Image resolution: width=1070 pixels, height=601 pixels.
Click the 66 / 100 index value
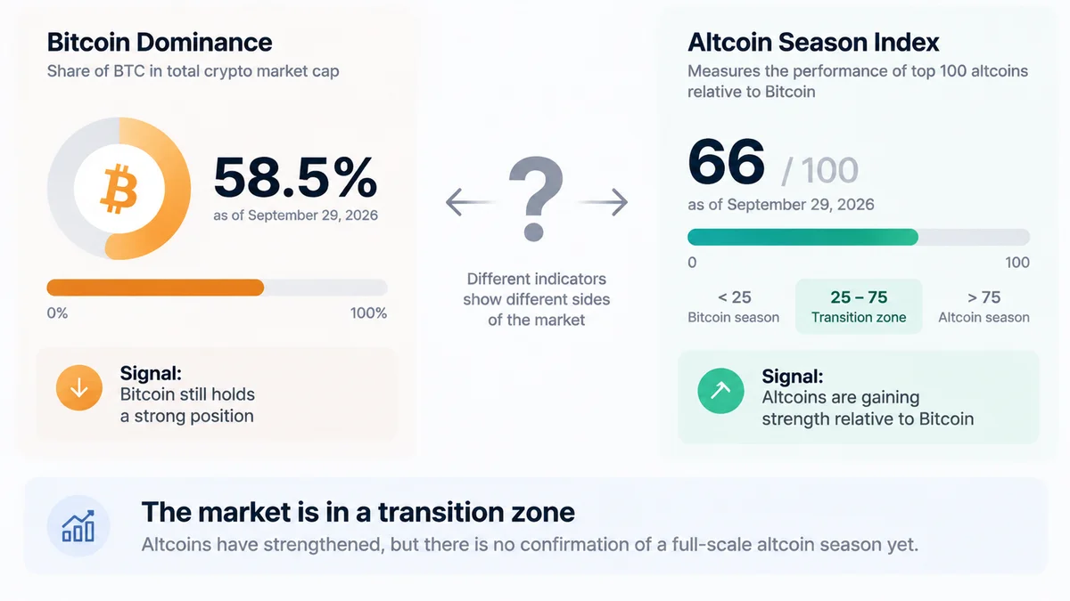[773, 165]
